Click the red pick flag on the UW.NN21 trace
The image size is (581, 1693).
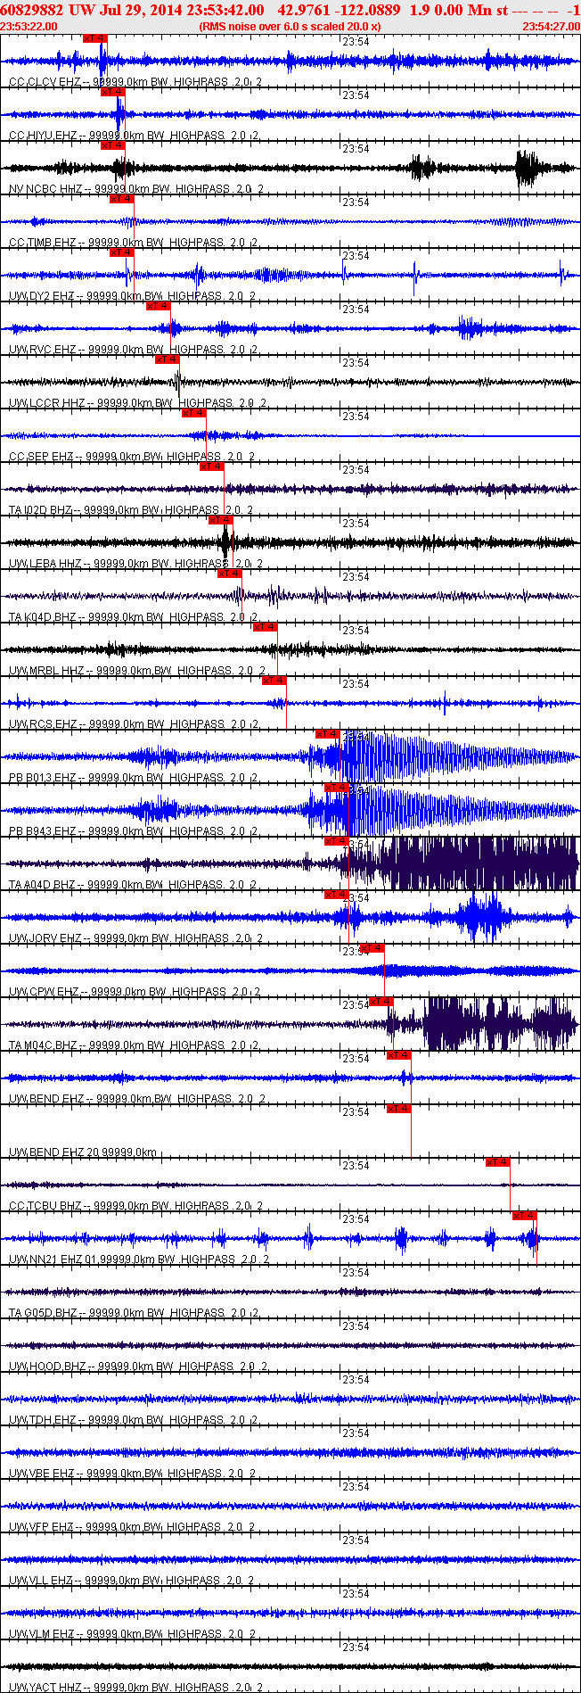click(525, 1216)
